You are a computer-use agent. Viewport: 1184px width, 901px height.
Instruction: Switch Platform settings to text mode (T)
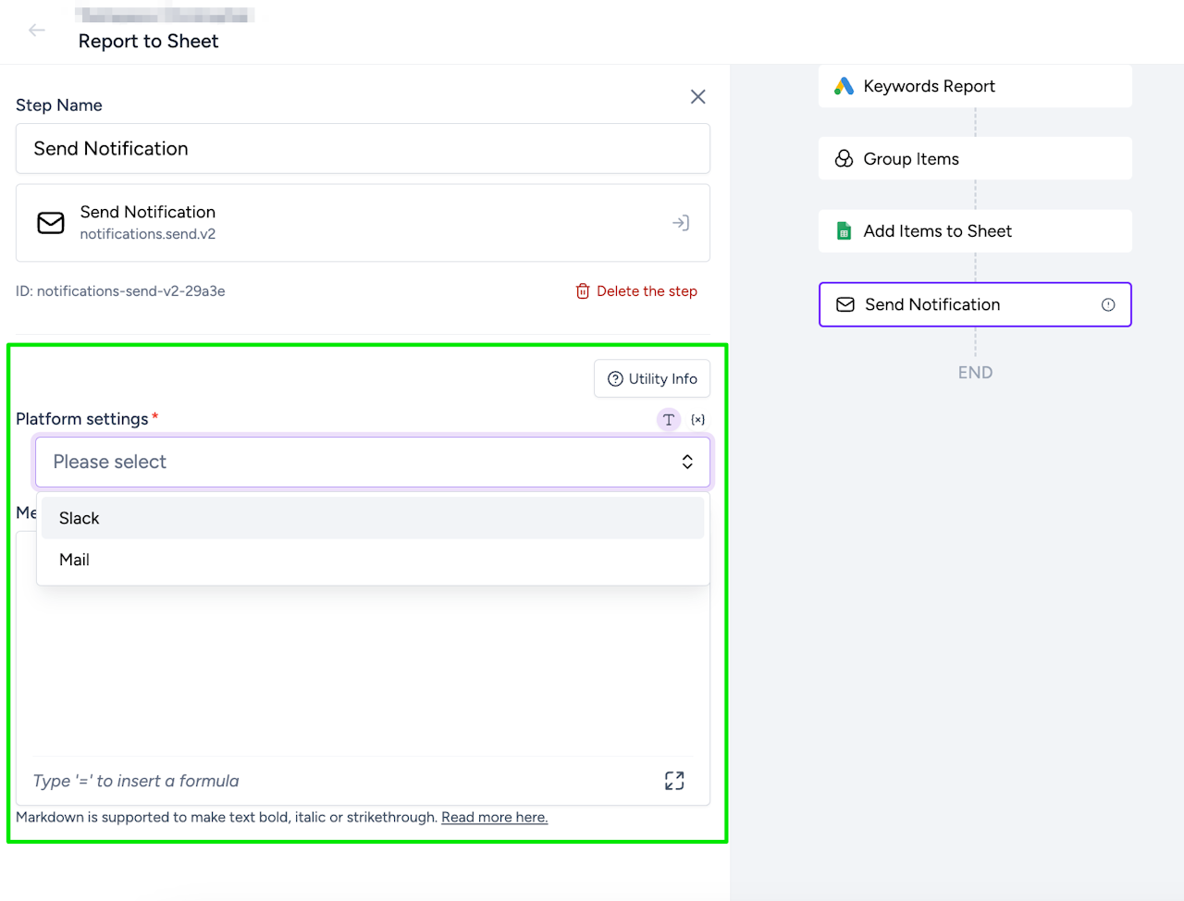point(669,420)
